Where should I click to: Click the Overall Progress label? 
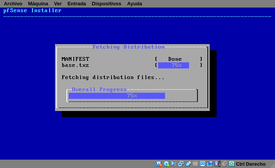pyautogui.click(x=99, y=89)
